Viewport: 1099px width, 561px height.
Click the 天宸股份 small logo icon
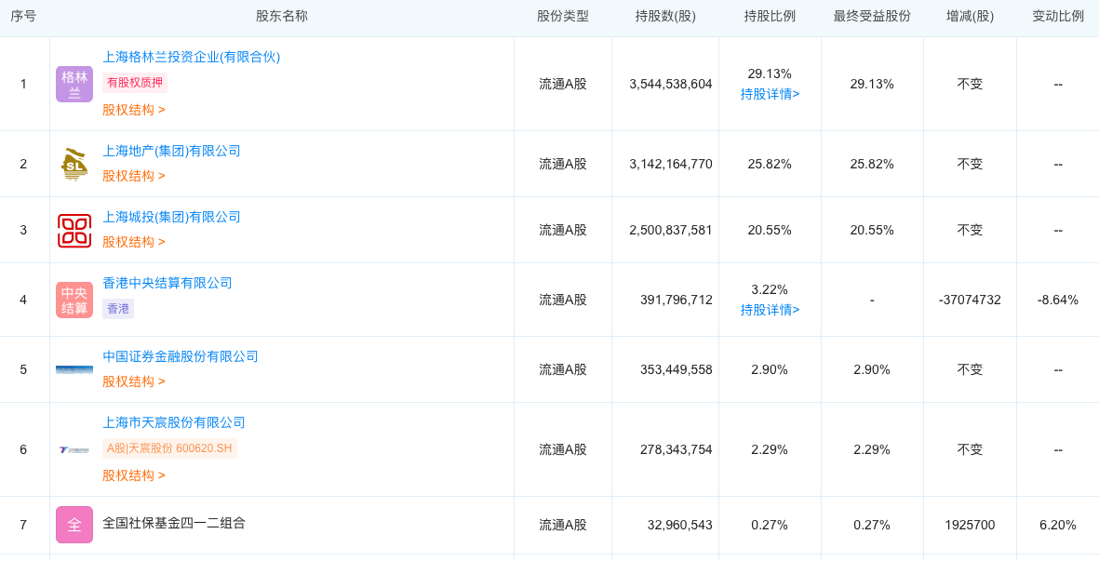coord(74,449)
